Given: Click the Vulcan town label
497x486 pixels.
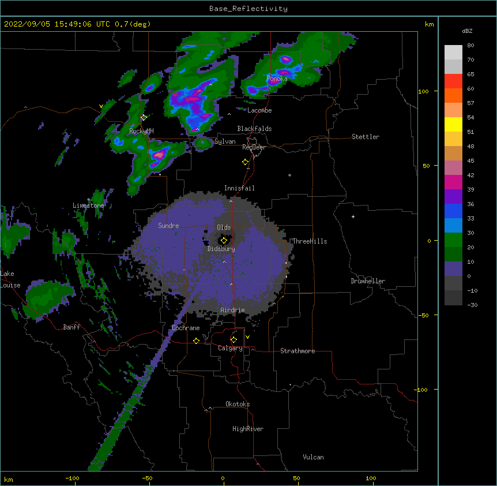Looking at the screenshot, I should click(313, 457).
